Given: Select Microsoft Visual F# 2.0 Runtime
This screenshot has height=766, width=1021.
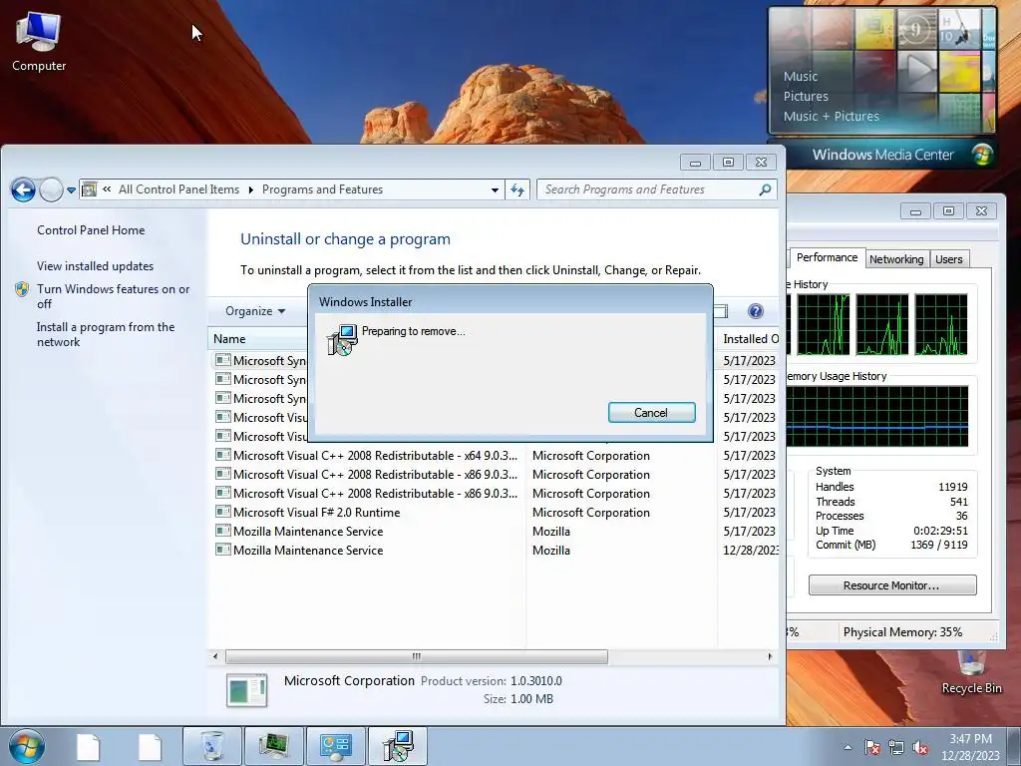Looking at the screenshot, I should coord(495,513).
